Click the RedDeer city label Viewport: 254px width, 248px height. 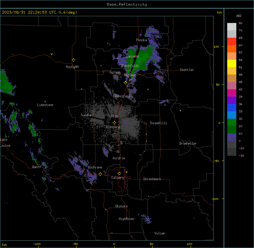130,75
